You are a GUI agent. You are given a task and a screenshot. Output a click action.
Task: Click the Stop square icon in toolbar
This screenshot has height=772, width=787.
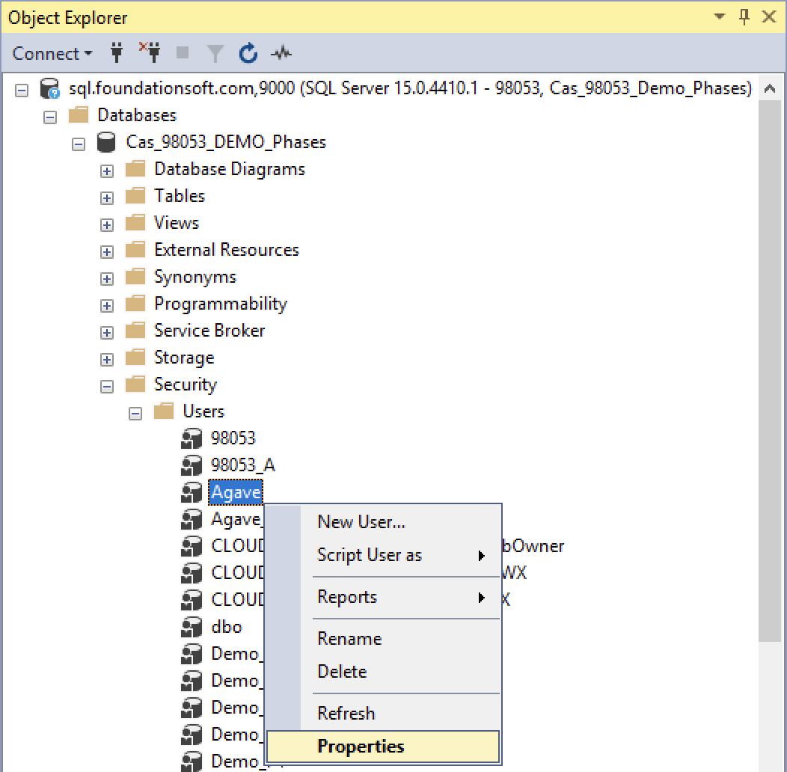[183, 52]
